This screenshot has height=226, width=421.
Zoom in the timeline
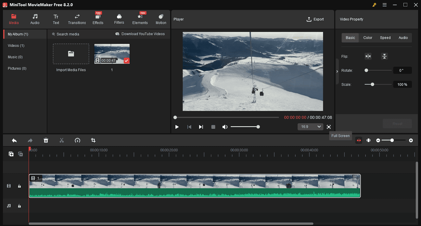[411, 140]
